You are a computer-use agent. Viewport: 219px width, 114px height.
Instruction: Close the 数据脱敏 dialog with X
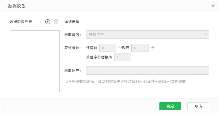(x=213, y=6)
